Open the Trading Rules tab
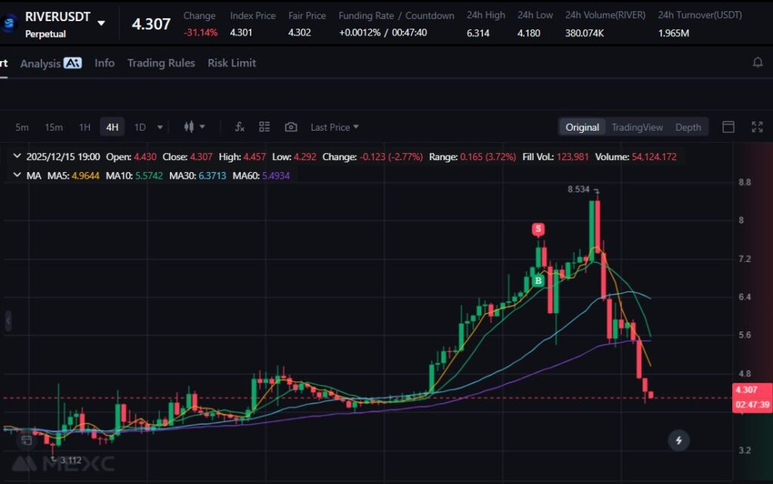The height and width of the screenshot is (484, 773). click(x=161, y=63)
